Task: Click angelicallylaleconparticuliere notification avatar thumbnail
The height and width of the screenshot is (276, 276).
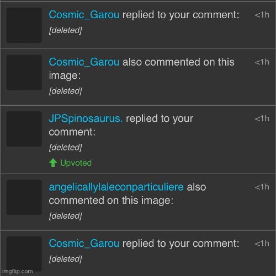Action: [24, 197]
